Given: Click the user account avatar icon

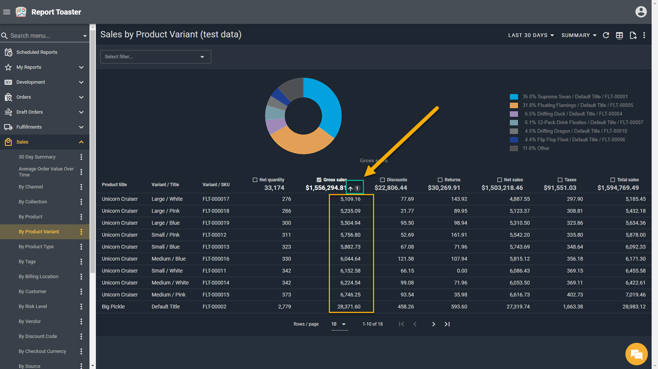Looking at the screenshot, I should (x=641, y=12).
